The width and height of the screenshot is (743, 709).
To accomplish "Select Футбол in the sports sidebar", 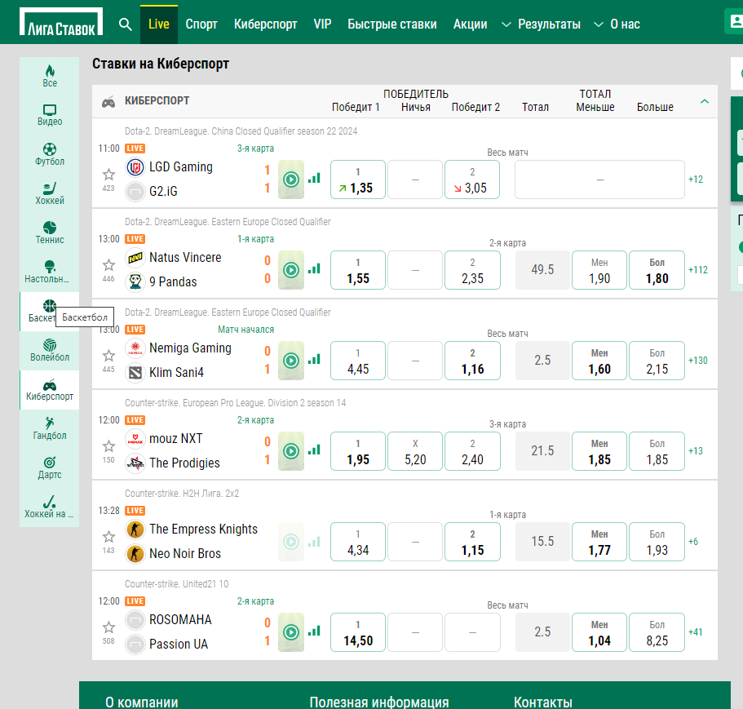I will tap(50, 154).
